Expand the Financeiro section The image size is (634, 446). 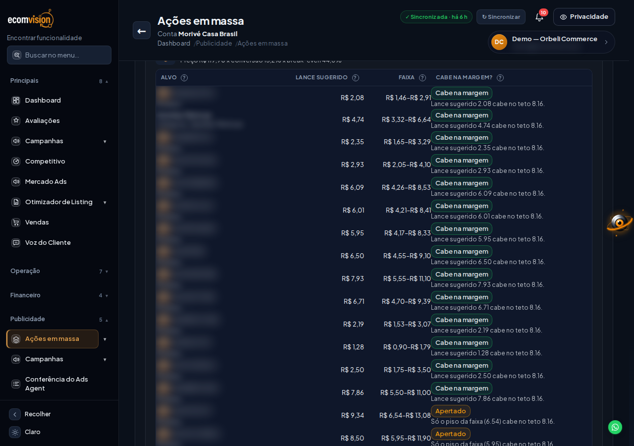point(59,295)
